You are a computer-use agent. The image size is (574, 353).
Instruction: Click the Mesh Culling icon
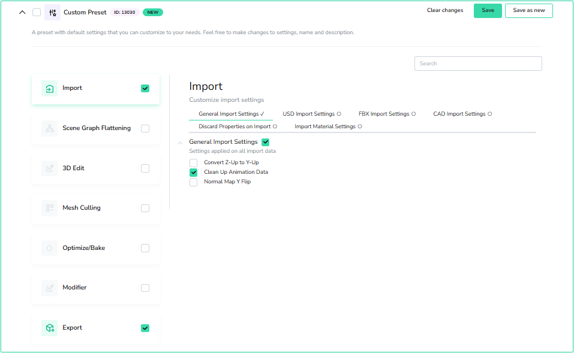(49, 207)
